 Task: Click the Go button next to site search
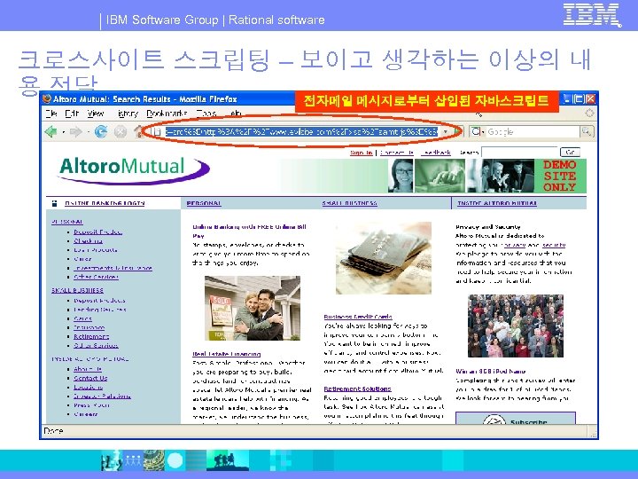click(570, 153)
